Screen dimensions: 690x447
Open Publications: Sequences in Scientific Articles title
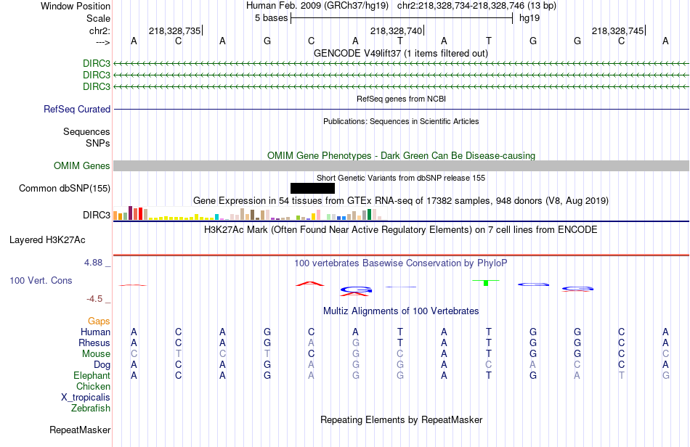(x=401, y=121)
